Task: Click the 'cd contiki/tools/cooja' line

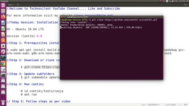Action: [x=42, y=91]
